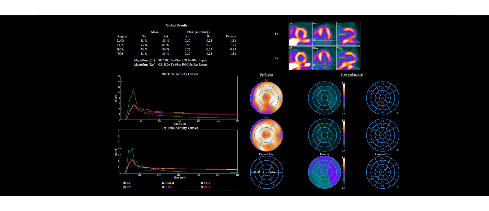Click the Str perfusion polar map

click(x=266, y=98)
